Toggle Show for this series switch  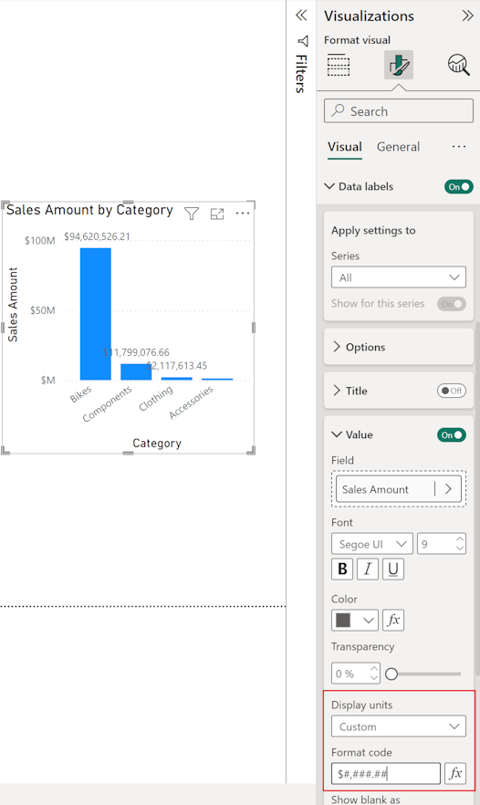(452, 304)
